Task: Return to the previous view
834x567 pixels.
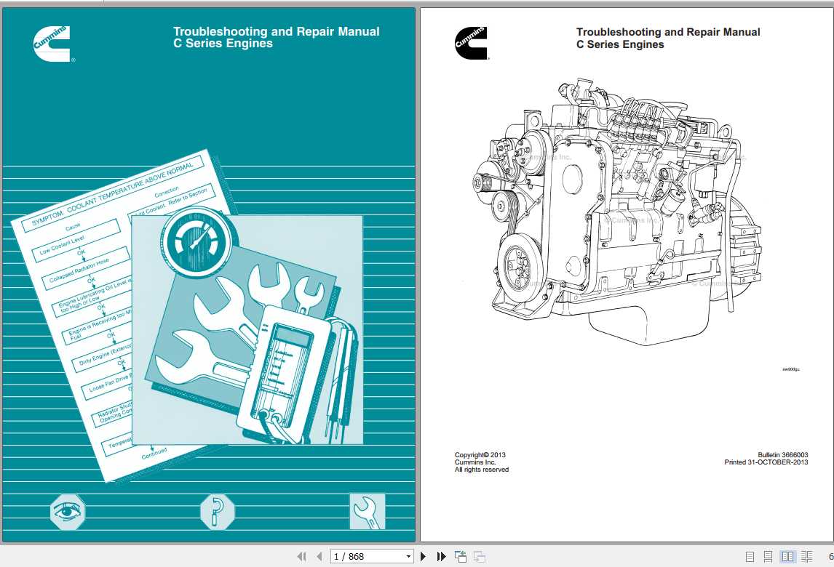Action: point(460,556)
